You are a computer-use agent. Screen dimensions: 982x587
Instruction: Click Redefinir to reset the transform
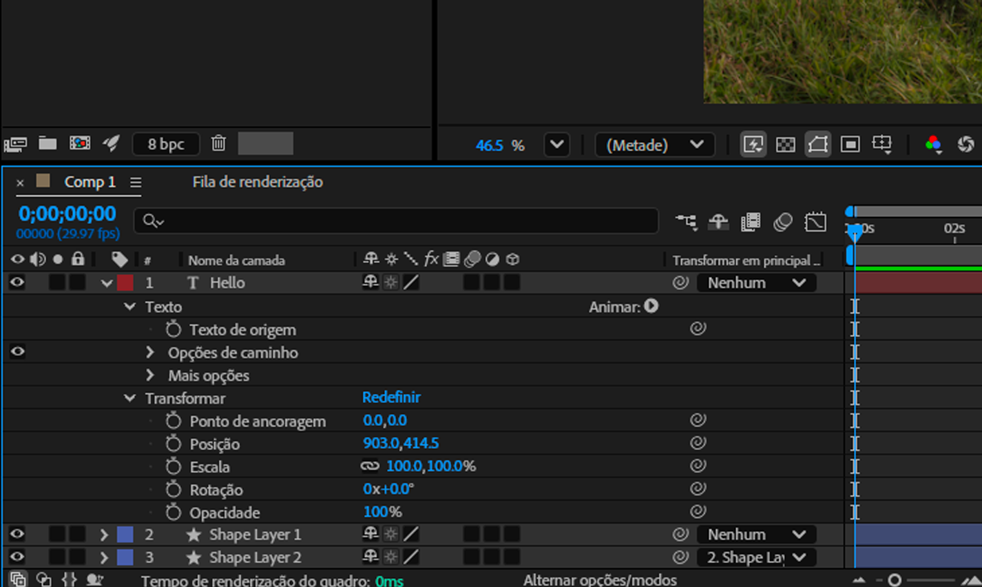click(x=391, y=398)
